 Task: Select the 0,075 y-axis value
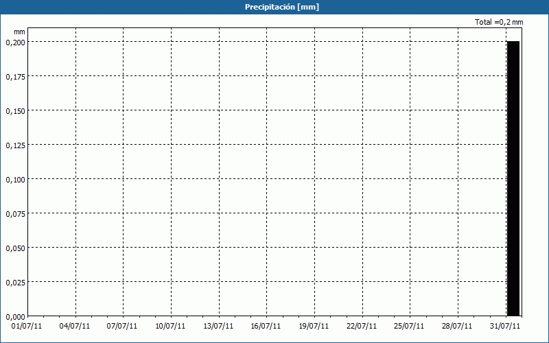tap(16, 214)
